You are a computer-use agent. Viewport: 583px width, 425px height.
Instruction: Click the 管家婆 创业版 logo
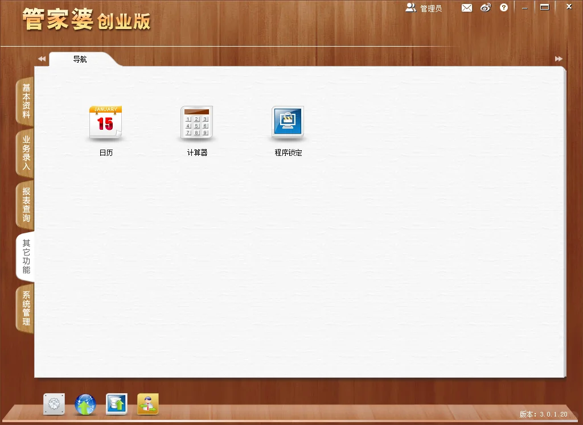point(87,19)
